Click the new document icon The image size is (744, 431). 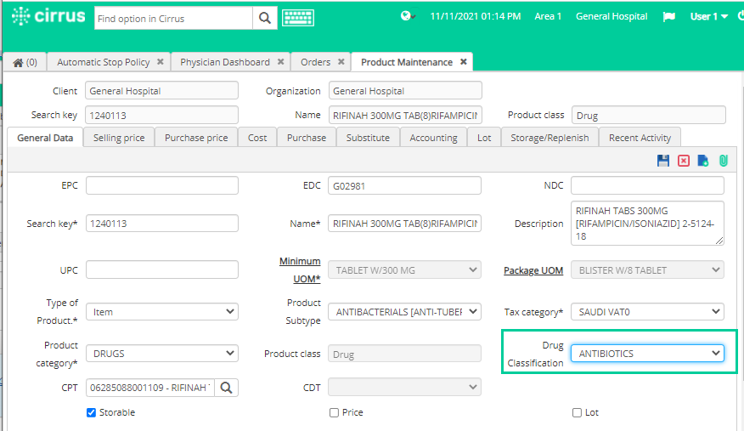coord(703,161)
